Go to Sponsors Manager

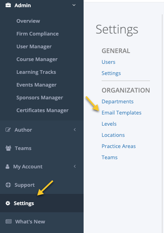tap(40, 98)
